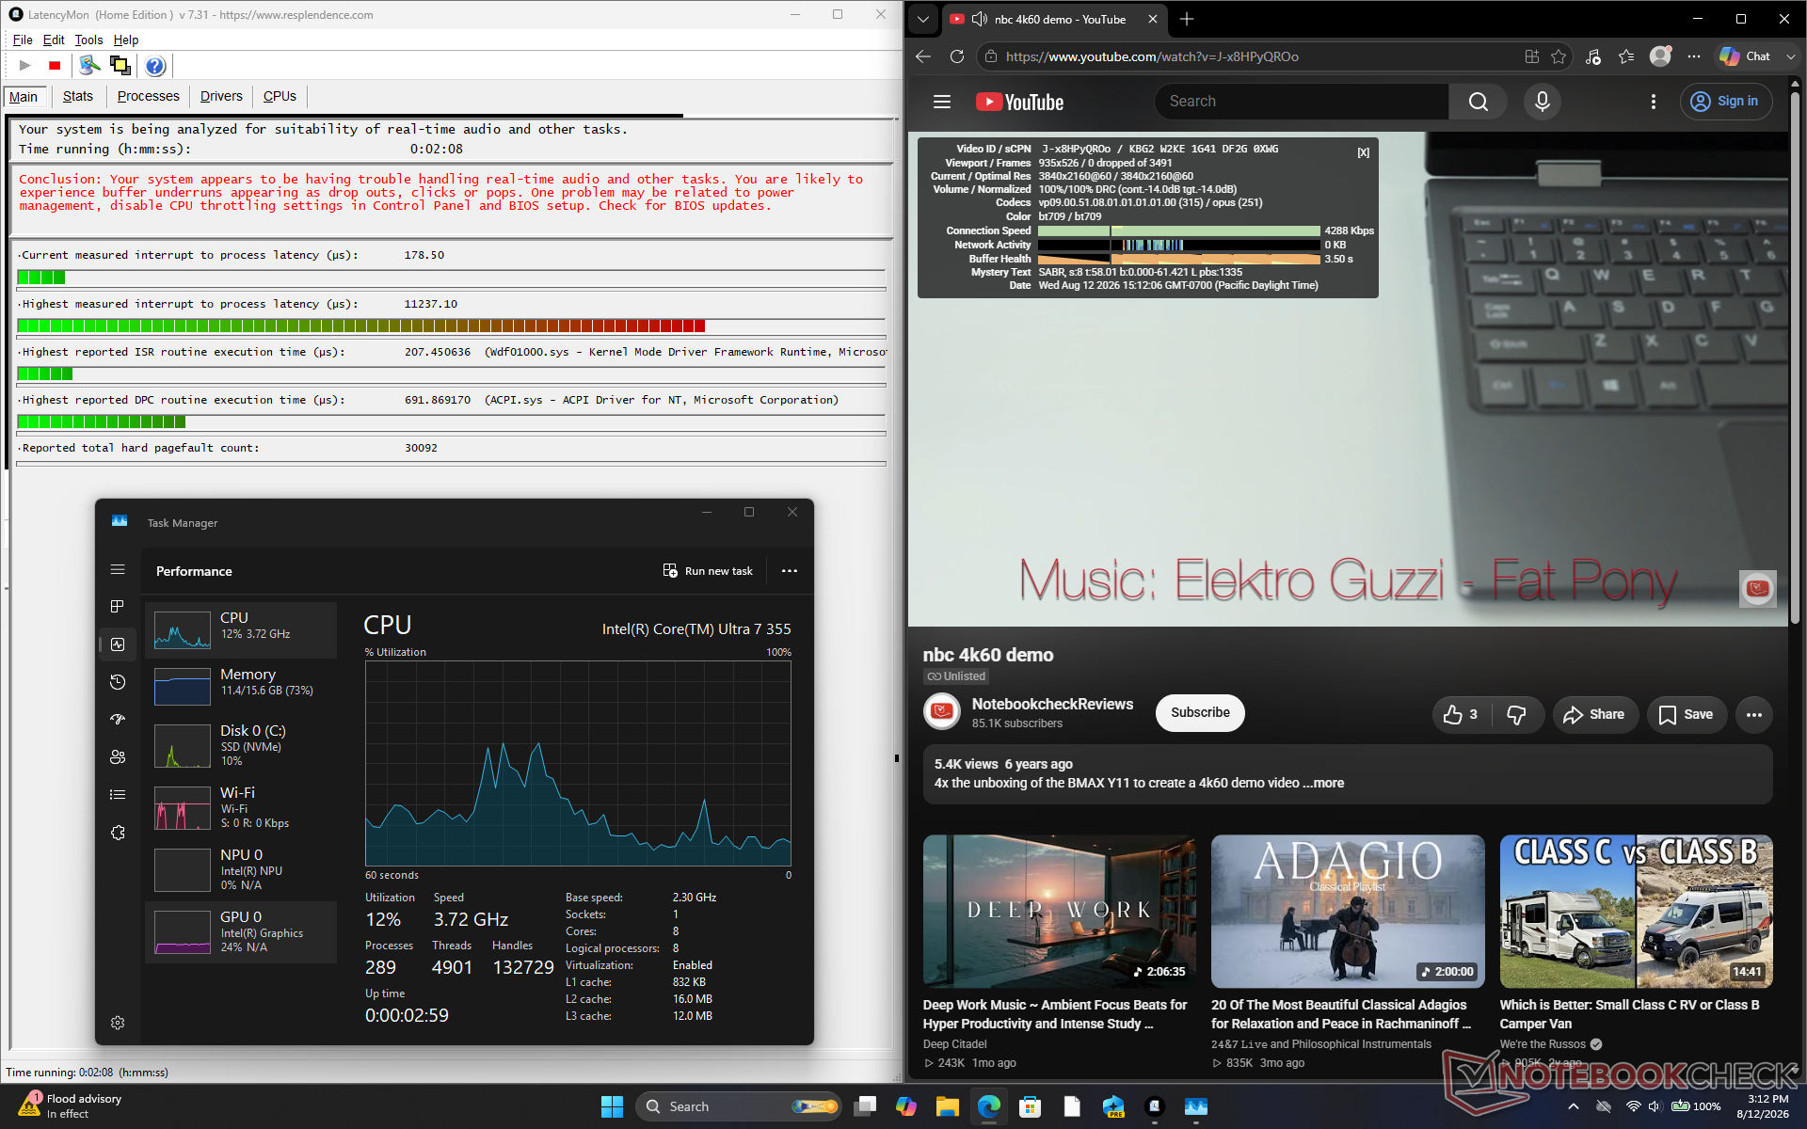Open YouTube settings three-dot menu
Image resolution: width=1807 pixels, height=1129 pixels.
pyautogui.click(x=1654, y=102)
